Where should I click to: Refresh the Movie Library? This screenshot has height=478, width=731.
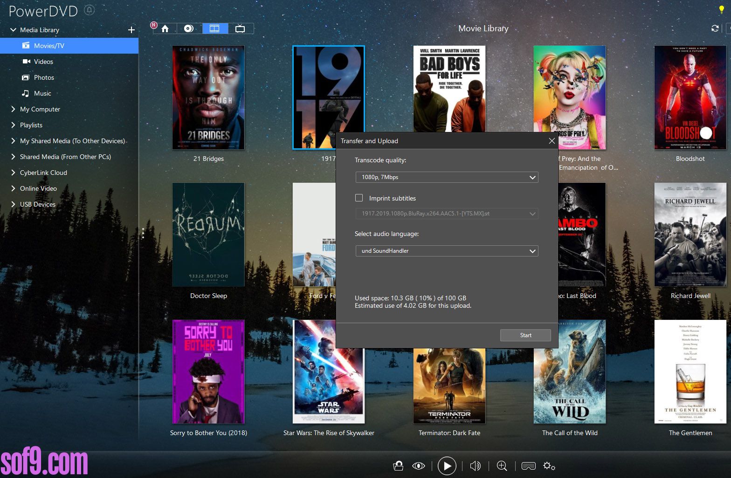coord(715,28)
